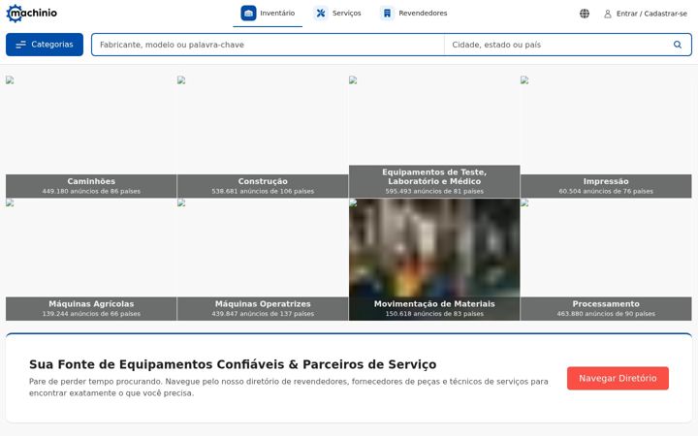Click broken image icon above Impressão
The image size is (698, 436).
pyautogui.click(x=524, y=80)
